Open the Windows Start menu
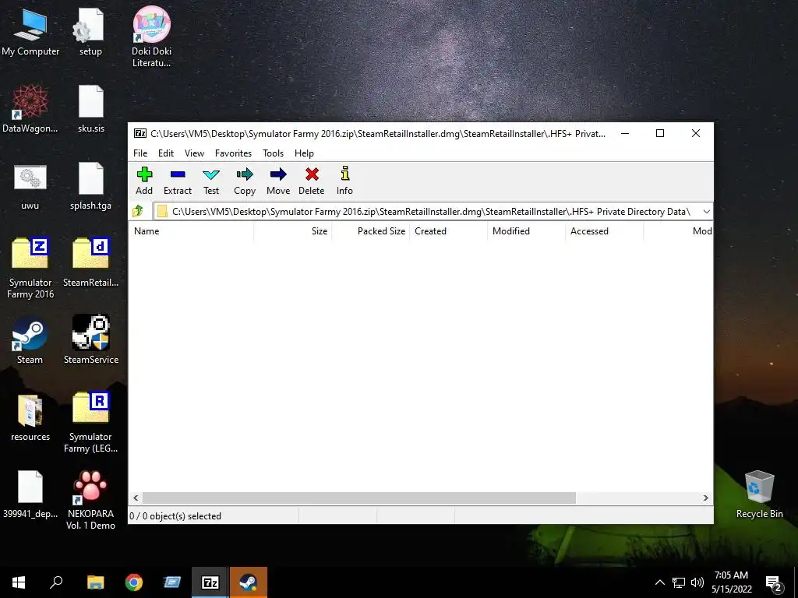798x598 pixels. pos(19,582)
